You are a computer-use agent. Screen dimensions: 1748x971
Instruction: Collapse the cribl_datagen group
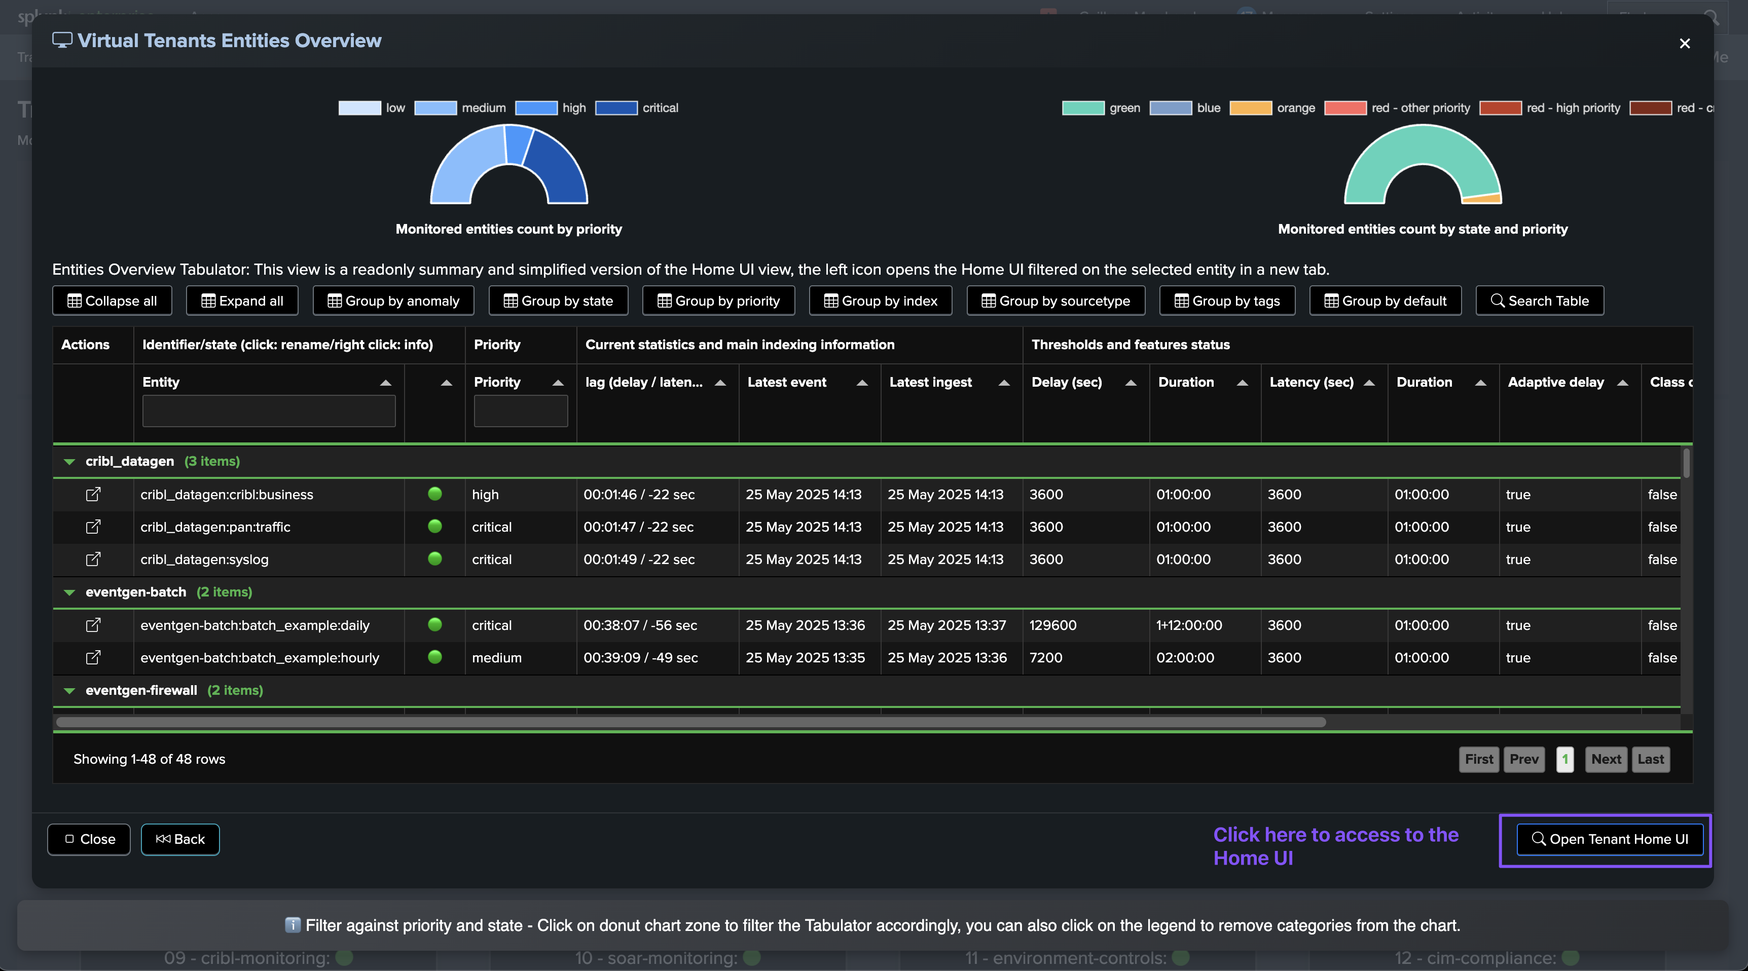(69, 461)
